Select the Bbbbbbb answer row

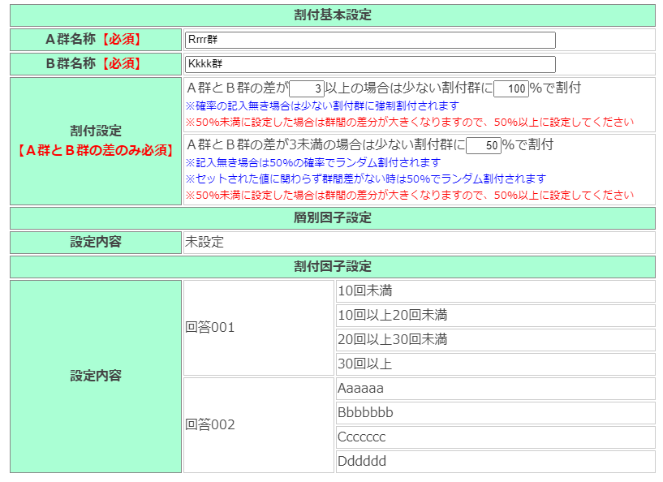(x=495, y=413)
